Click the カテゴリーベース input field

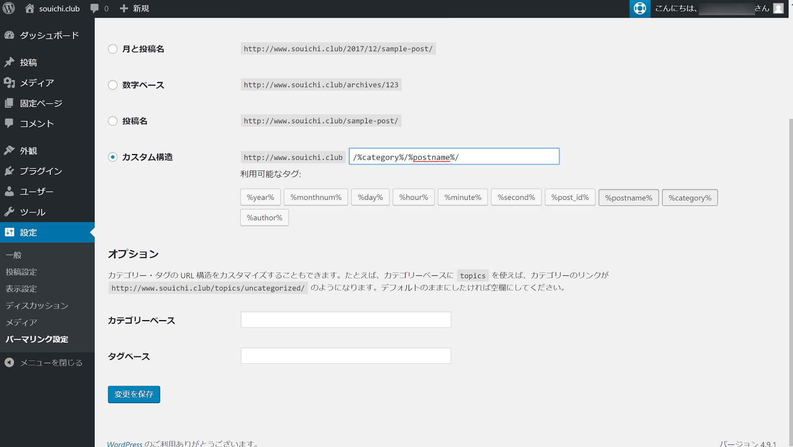(346, 320)
